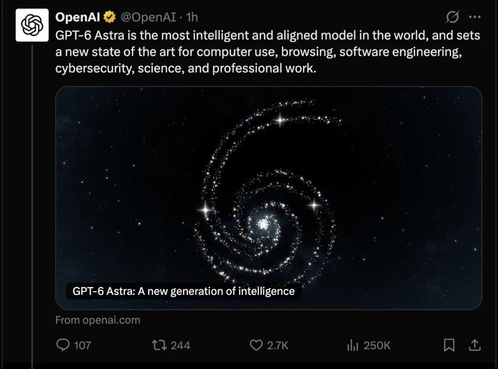Screen dimensions: 498x369
Task: Open the OpenAI profile avatar
Action: point(32,25)
